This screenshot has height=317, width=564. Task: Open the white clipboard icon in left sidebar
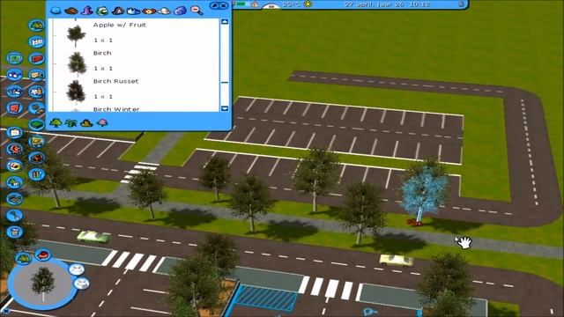point(14,133)
